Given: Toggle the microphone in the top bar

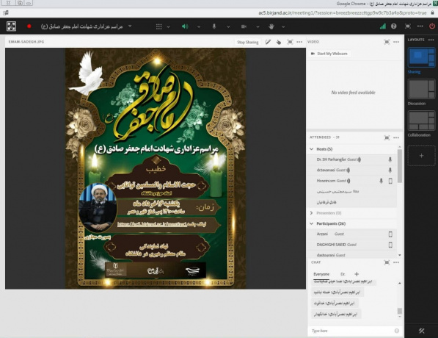Looking at the screenshot, I should click(x=214, y=26).
